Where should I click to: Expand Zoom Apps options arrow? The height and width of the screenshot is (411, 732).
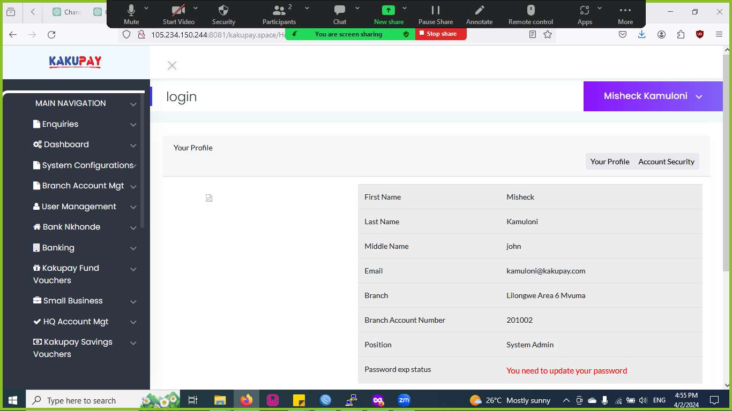600,8
